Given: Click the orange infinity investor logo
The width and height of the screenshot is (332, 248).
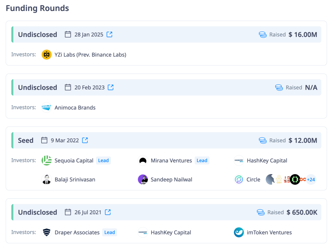Looking at the screenshot, I should 302,179.
